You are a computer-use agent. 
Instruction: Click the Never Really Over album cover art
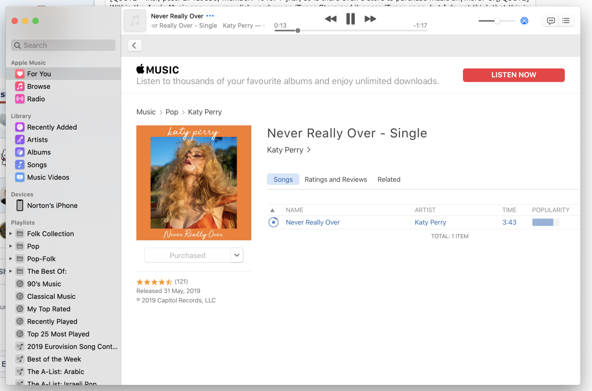[x=194, y=183]
